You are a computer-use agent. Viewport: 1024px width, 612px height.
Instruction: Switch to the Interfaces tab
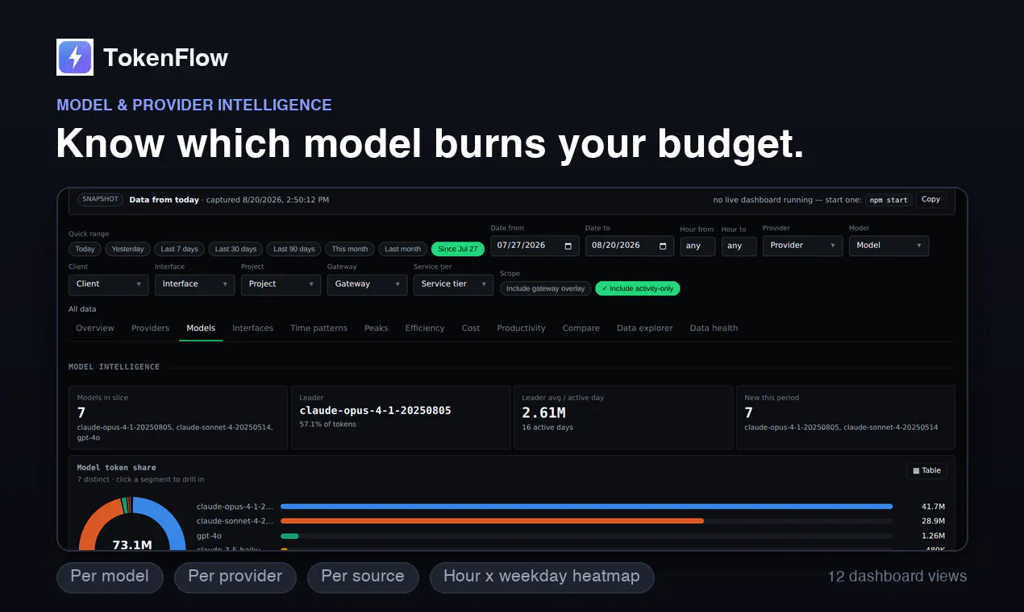tap(252, 329)
